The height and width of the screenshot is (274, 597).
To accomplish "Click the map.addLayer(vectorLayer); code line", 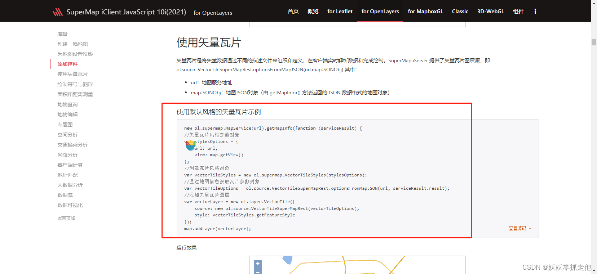I will coord(217,229).
